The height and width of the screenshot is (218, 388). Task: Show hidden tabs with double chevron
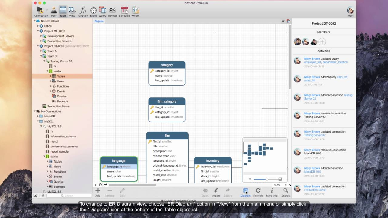pyautogui.click(x=283, y=21)
